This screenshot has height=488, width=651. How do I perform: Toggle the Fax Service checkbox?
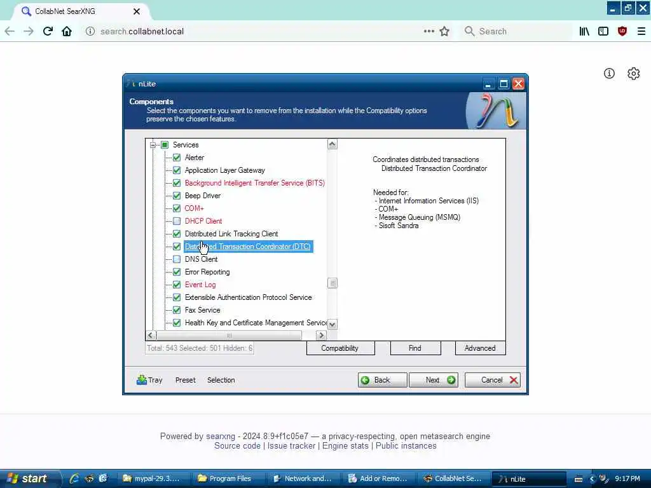(177, 310)
